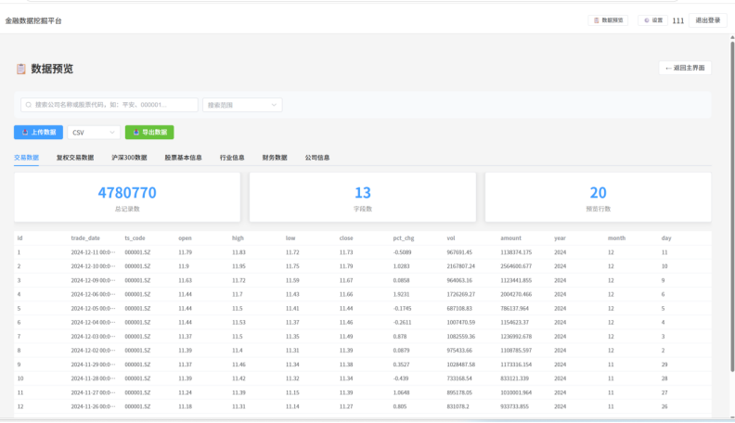Viewport: 735px width, 423px height.
Task: Click vol value 1082559.36
Action: [461, 337]
